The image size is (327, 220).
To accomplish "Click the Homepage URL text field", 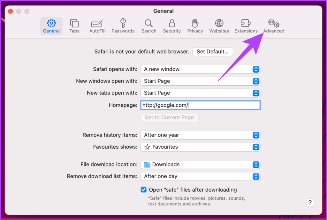I will click(200, 105).
